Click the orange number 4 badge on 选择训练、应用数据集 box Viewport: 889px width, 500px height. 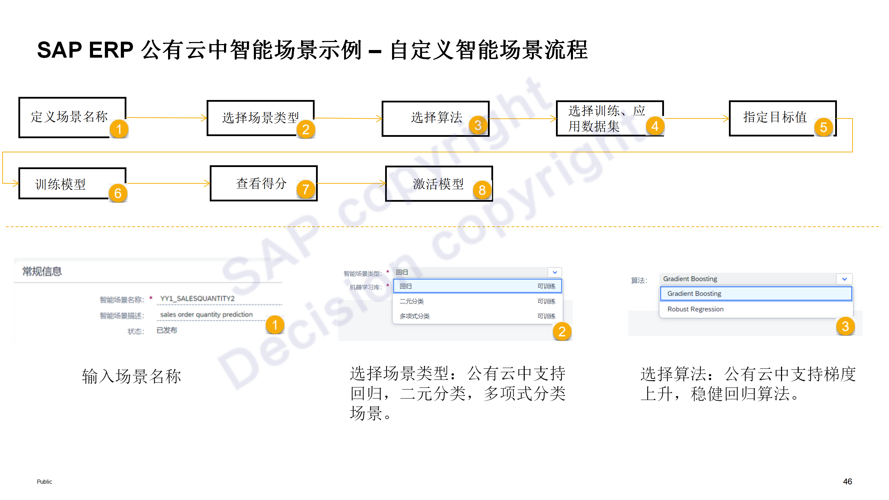pos(655,126)
